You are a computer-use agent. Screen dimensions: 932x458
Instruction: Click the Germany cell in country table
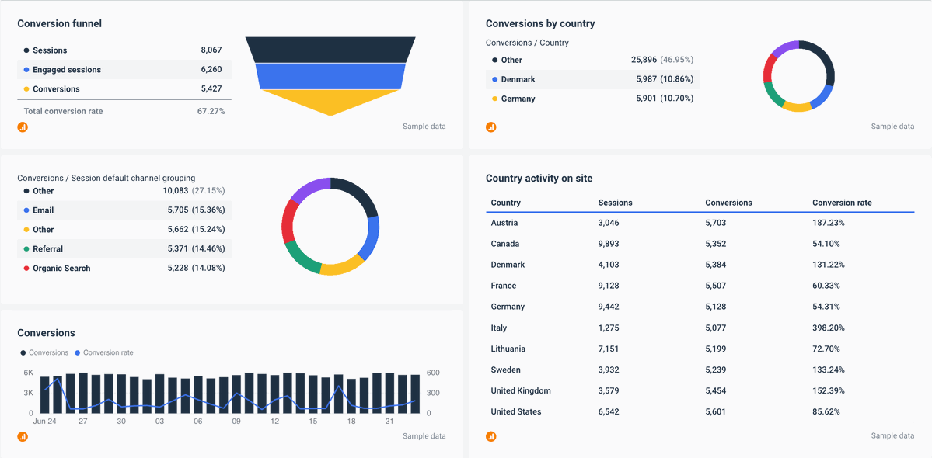click(x=508, y=307)
